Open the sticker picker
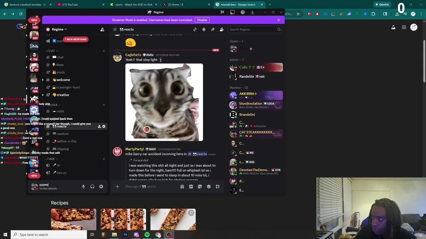426x239 pixels. tap(200, 187)
